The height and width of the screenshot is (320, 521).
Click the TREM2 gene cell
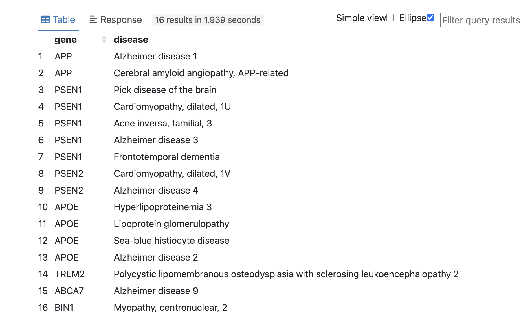70,274
